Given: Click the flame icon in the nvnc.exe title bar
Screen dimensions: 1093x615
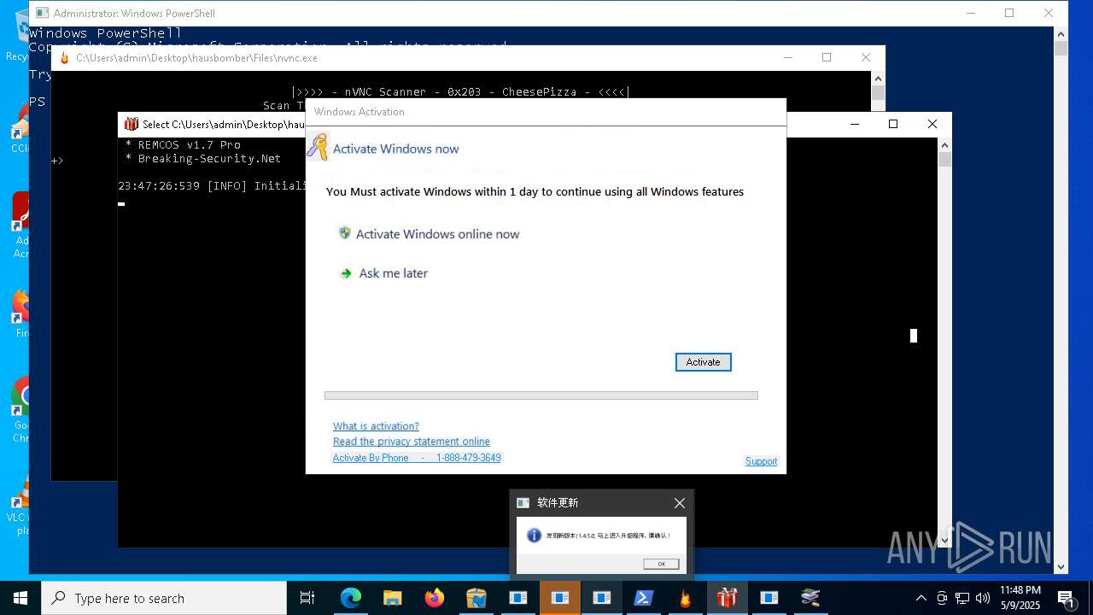Looking at the screenshot, I should [x=64, y=58].
